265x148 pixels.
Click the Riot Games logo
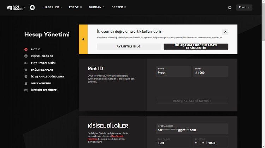[15, 8]
